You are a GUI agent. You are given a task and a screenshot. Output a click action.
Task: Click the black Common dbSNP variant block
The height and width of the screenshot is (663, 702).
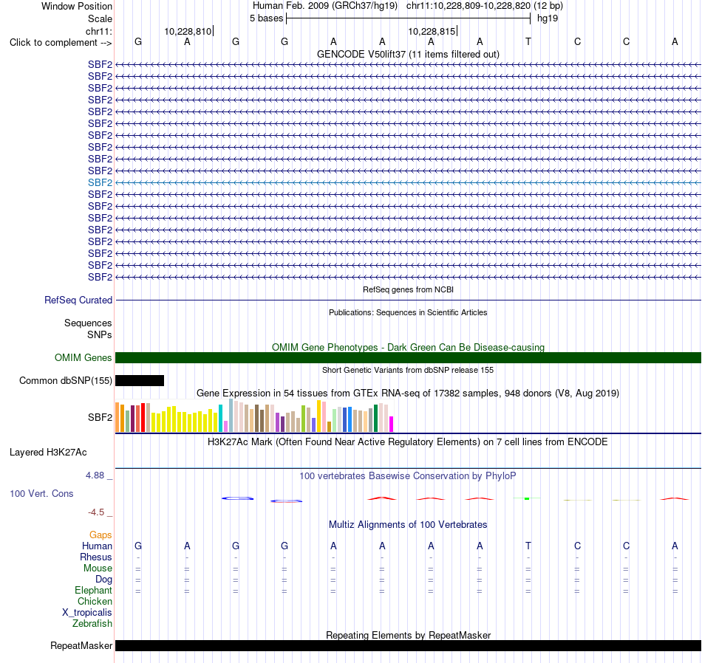[x=140, y=381]
